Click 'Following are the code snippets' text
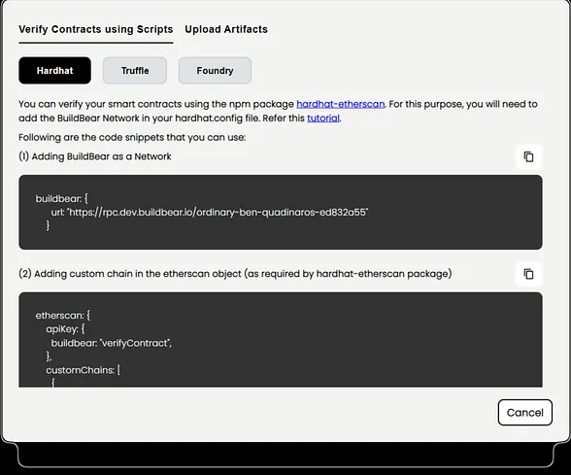Viewport: 571px width, 475px height. pyautogui.click(x=132, y=137)
